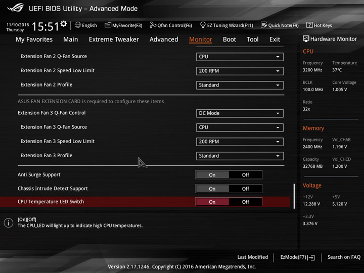The image size is (364, 273).
Task: Click the EzMode exit arrow icon
Action: pos(312,257)
